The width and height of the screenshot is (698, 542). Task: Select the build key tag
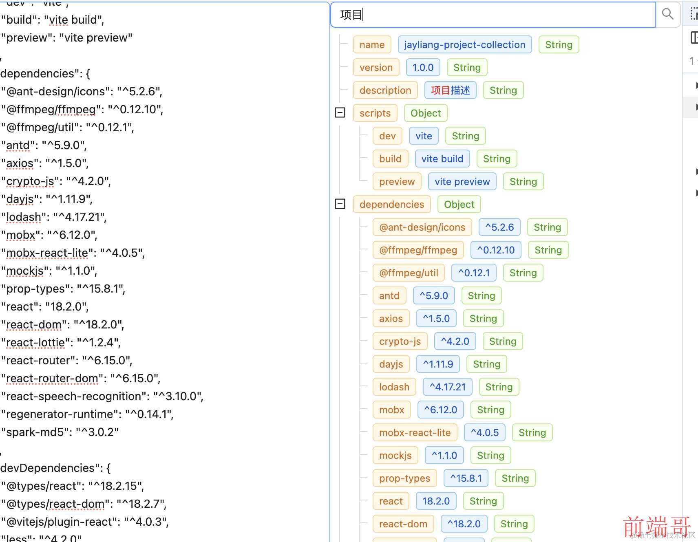[390, 159]
